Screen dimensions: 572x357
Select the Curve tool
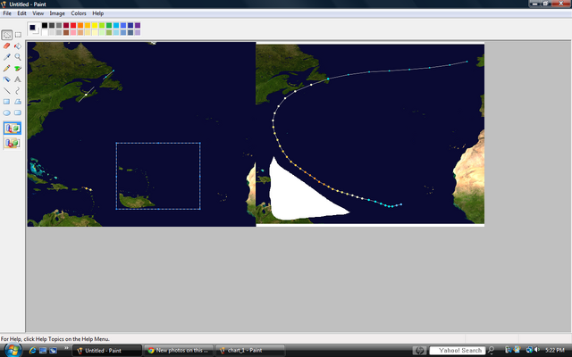click(18, 91)
